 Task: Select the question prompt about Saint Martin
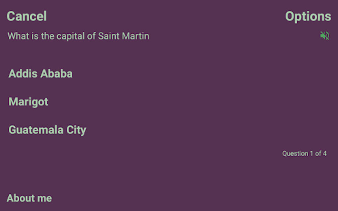click(78, 36)
